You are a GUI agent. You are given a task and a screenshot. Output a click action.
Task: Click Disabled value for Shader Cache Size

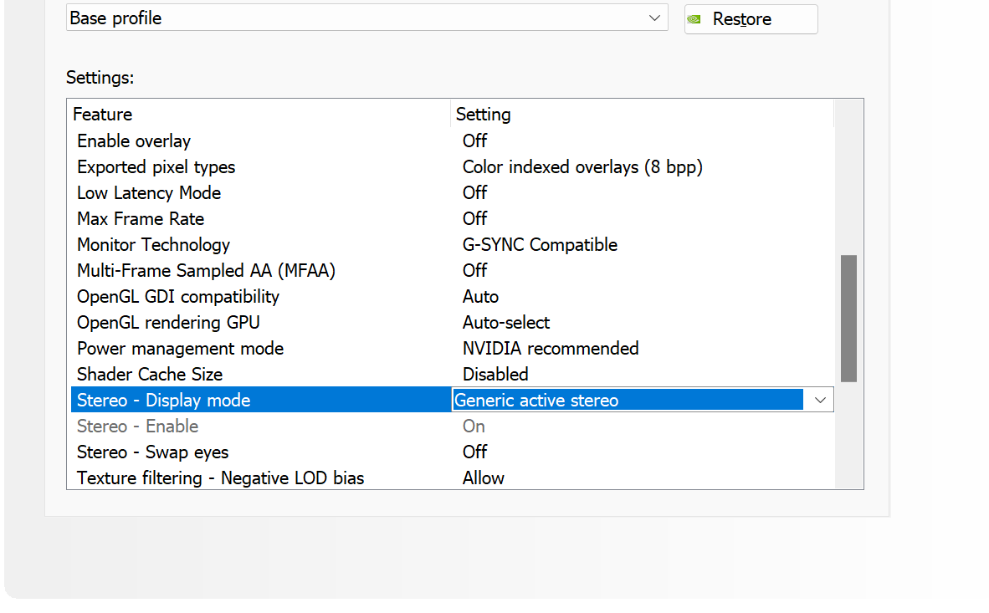[x=495, y=375]
